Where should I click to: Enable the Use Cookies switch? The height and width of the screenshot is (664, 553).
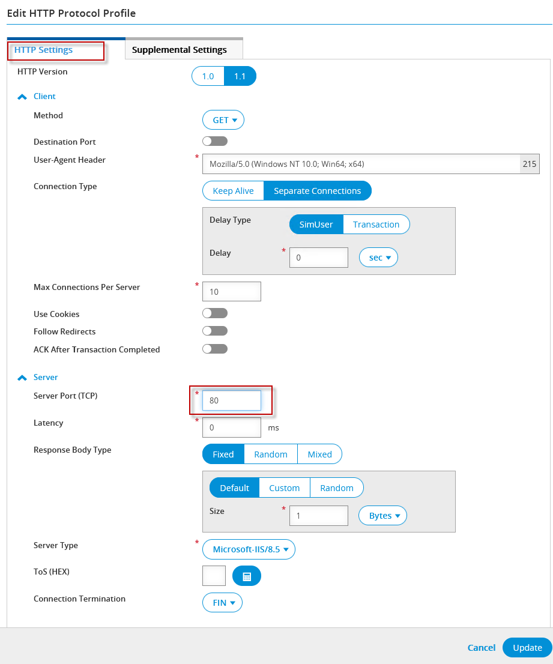click(x=215, y=313)
